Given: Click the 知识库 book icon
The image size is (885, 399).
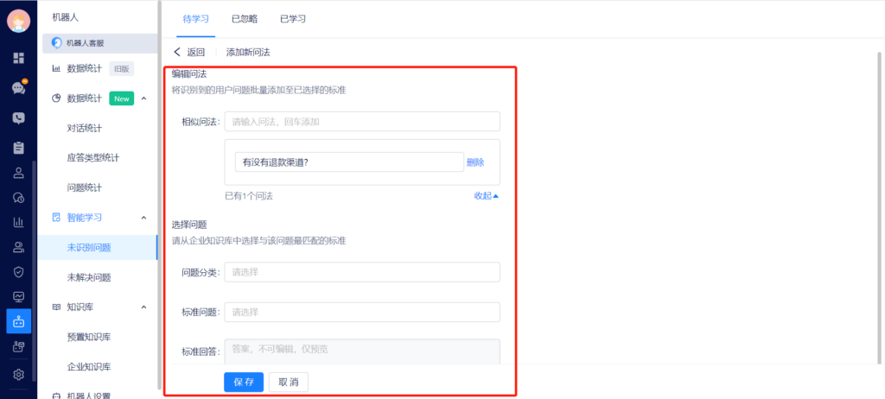Looking at the screenshot, I should click(56, 307).
